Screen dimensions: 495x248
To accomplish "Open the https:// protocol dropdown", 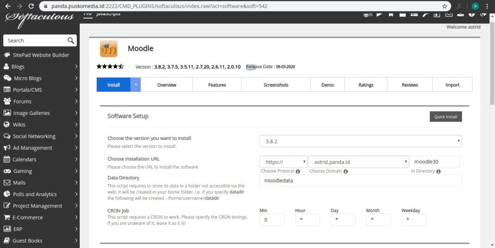I will tap(283, 162).
